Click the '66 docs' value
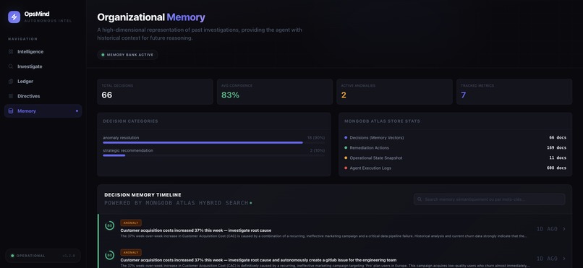Screen dimensions: 583x268 pyautogui.click(x=558, y=138)
